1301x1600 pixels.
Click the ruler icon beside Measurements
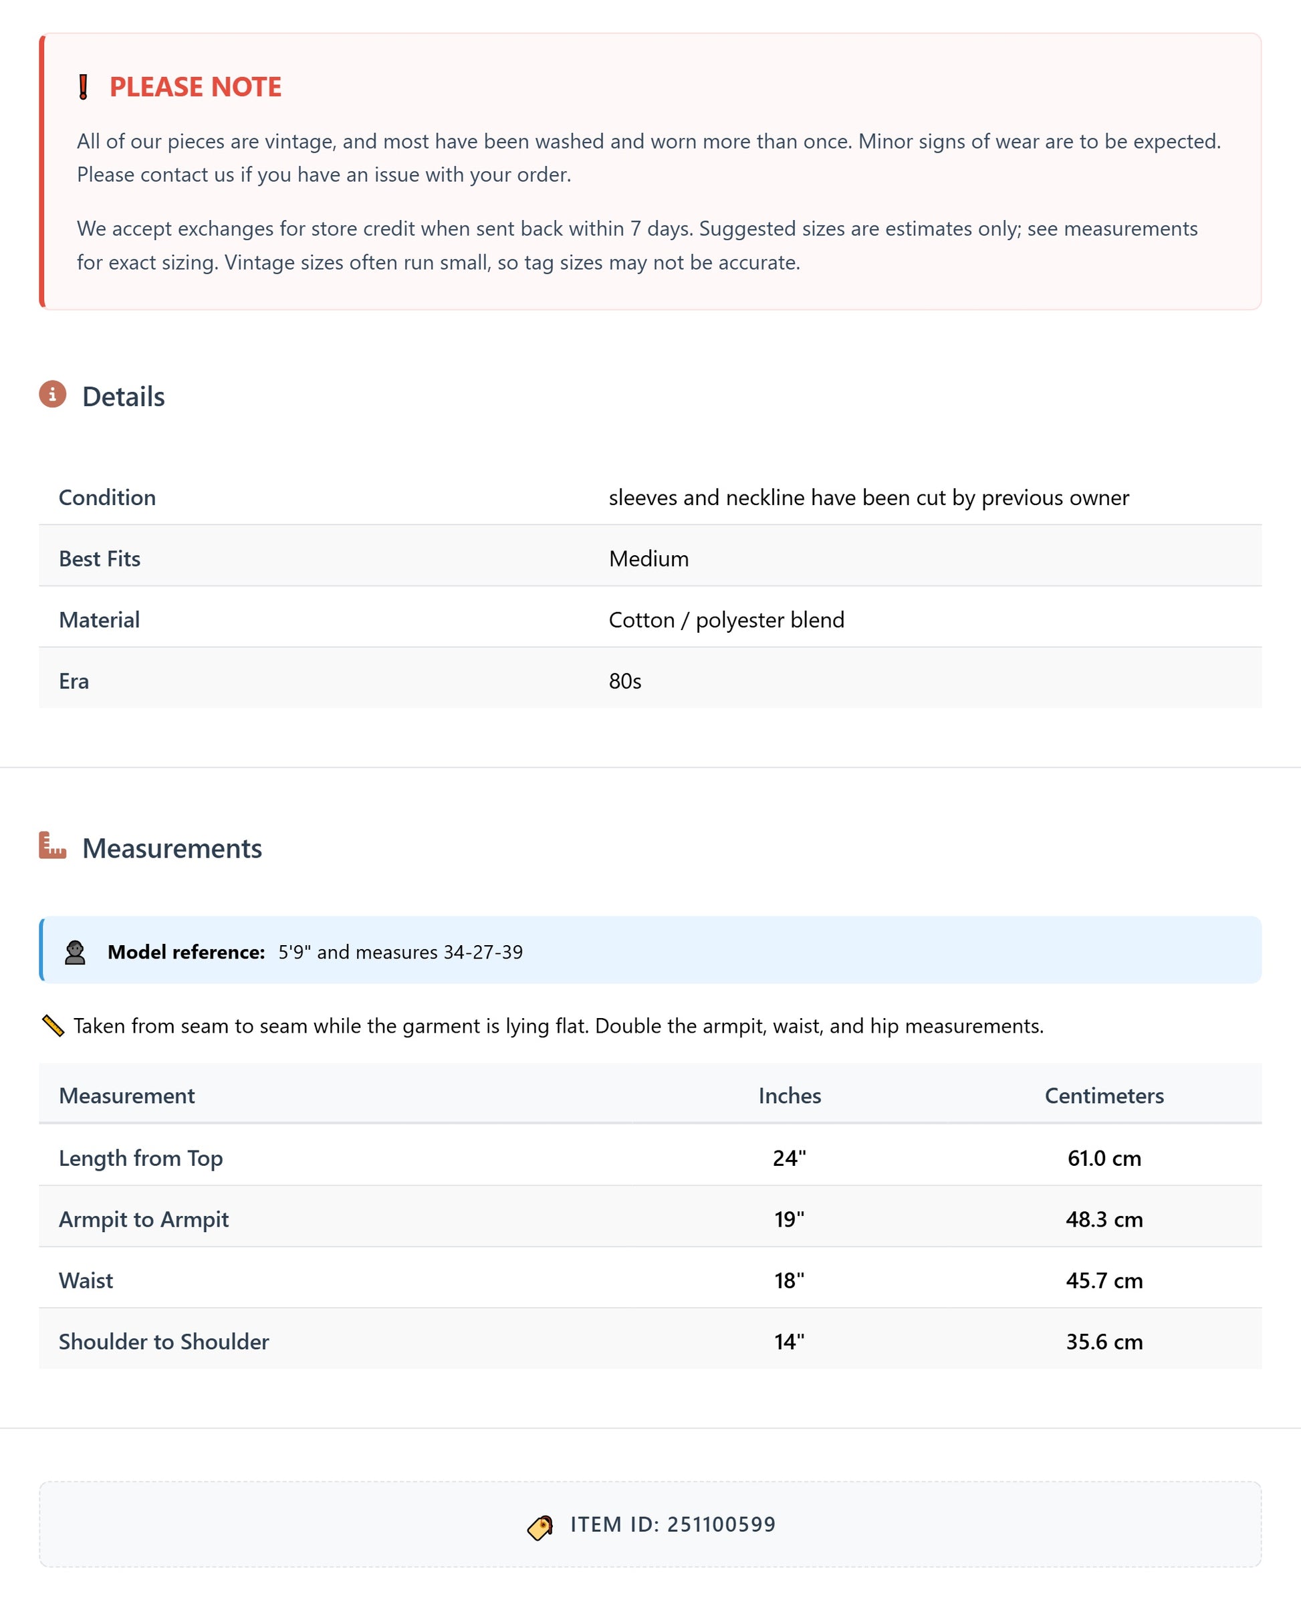click(x=52, y=845)
